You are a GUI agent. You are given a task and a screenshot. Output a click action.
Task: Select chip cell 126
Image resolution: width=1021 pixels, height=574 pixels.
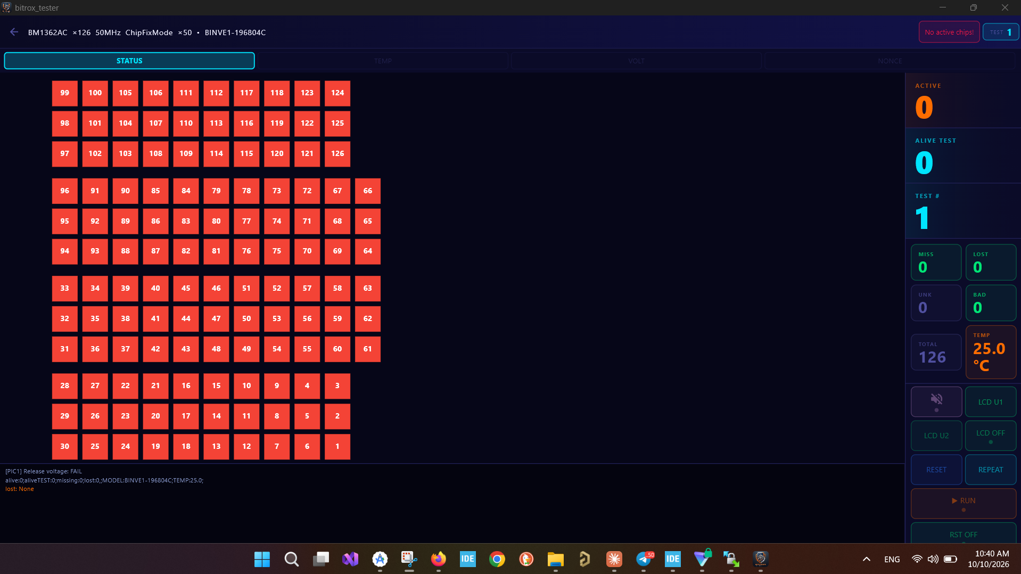point(337,154)
